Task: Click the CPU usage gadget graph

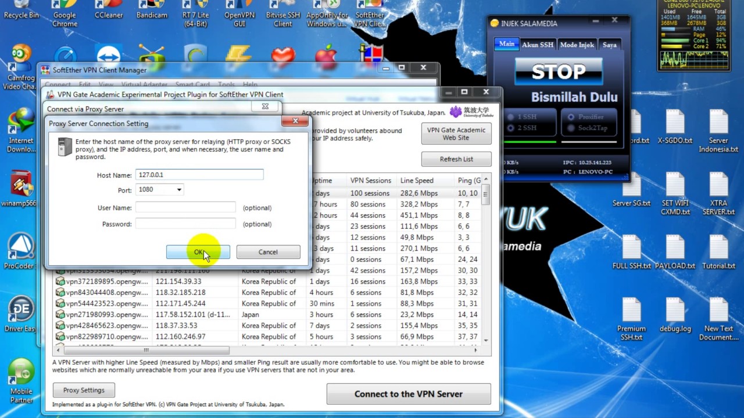Action: click(x=693, y=60)
